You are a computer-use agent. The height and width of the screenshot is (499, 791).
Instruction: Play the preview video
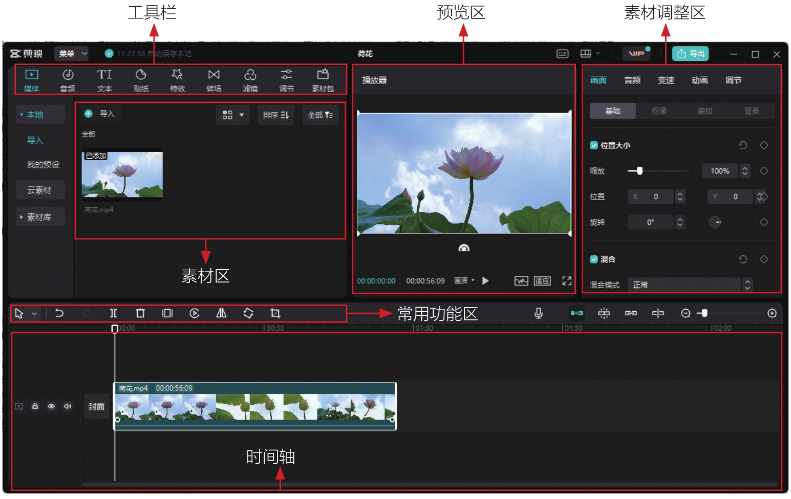click(x=485, y=280)
